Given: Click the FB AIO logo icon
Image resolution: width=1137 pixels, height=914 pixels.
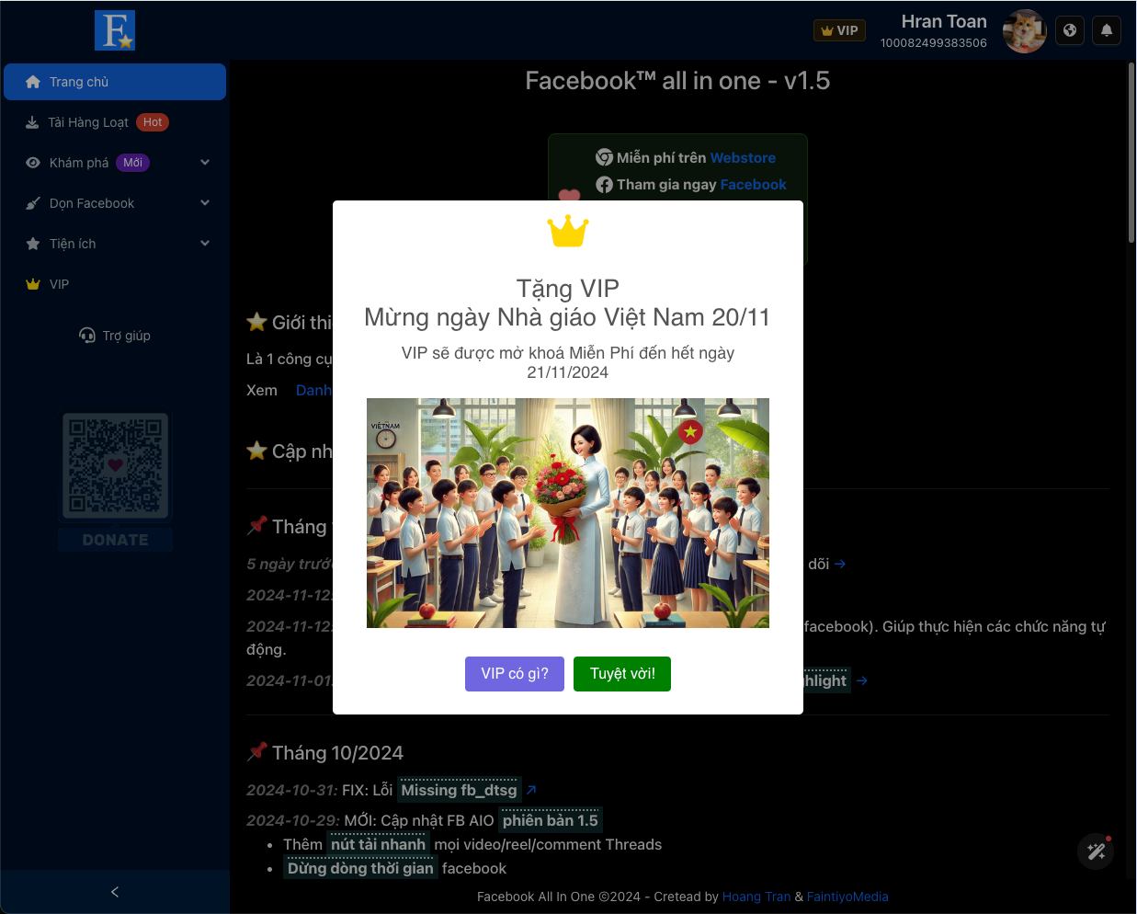Looking at the screenshot, I should (115, 30).
